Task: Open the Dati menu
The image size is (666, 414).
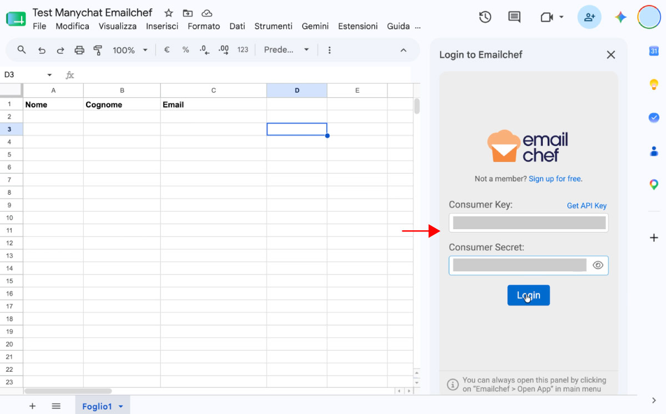Action: pyautogui.click(x=237, y=26)
